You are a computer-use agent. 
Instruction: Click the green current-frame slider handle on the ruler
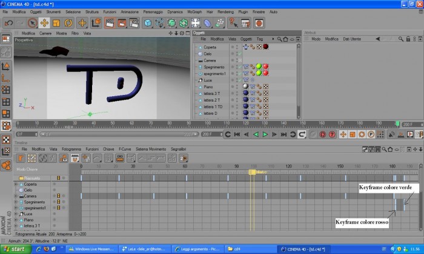(397, 123)
